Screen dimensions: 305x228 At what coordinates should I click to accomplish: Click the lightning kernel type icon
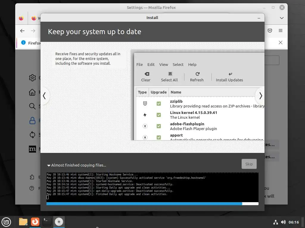coord(145,115)
